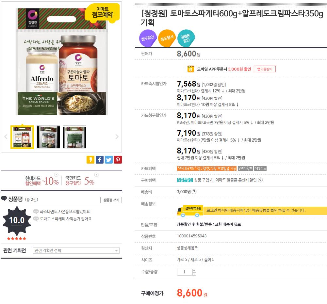Click the 점포행사 orange badge
The image size is (327, 304).
[167, 38]
